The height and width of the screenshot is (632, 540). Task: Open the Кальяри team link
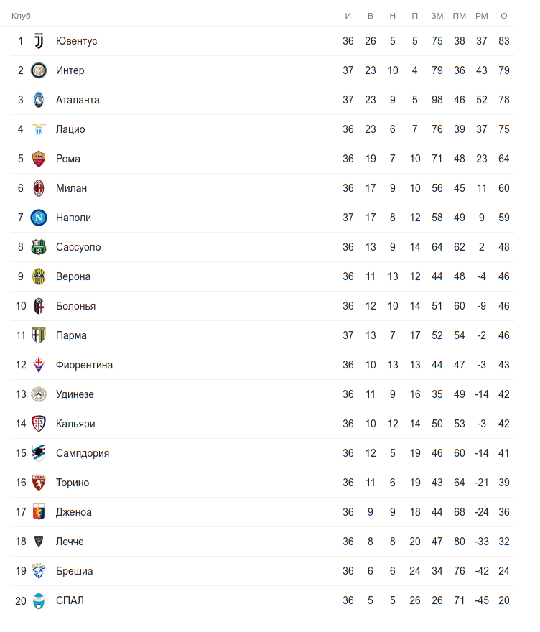pyautogui.click(x=75, y=424)
